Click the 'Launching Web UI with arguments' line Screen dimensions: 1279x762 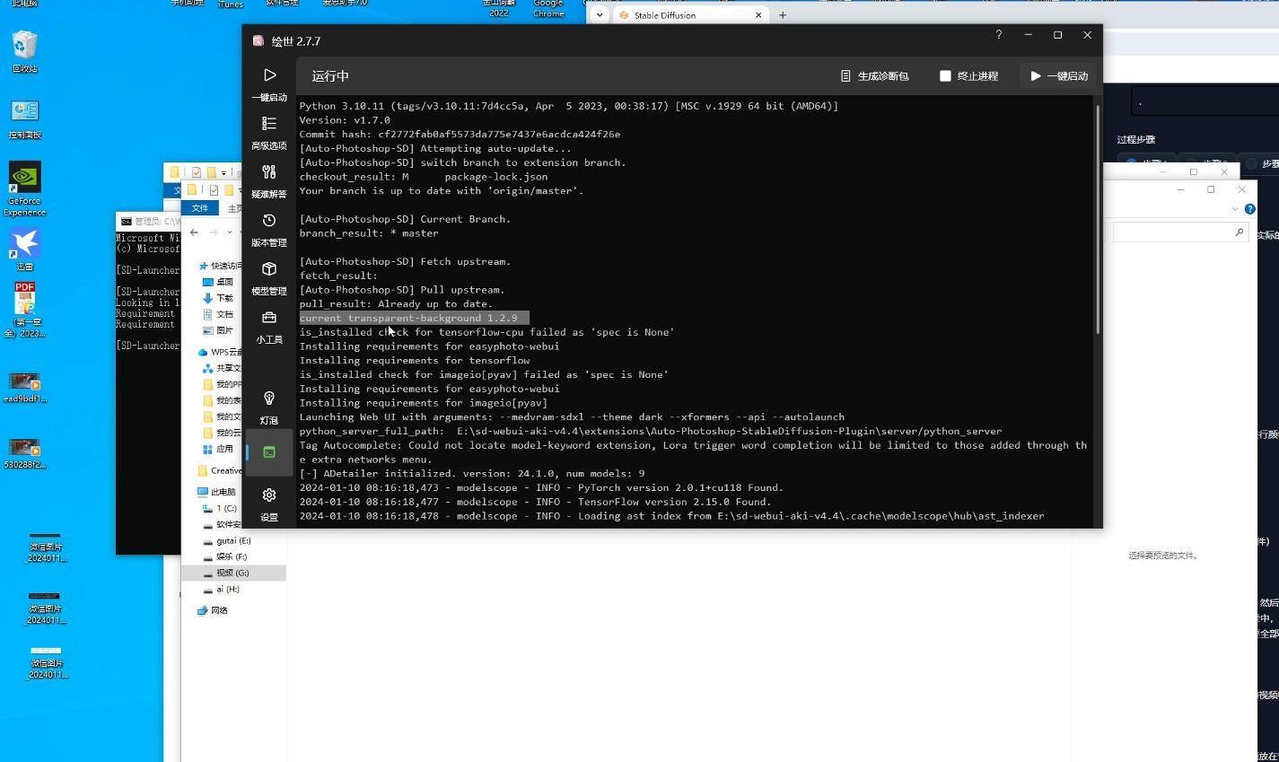(572, 417)
